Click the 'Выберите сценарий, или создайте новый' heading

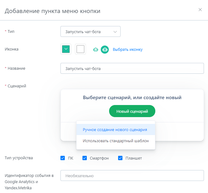click(132, 98)
